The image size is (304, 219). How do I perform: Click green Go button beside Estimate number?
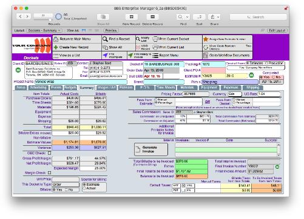pos(251,75)
